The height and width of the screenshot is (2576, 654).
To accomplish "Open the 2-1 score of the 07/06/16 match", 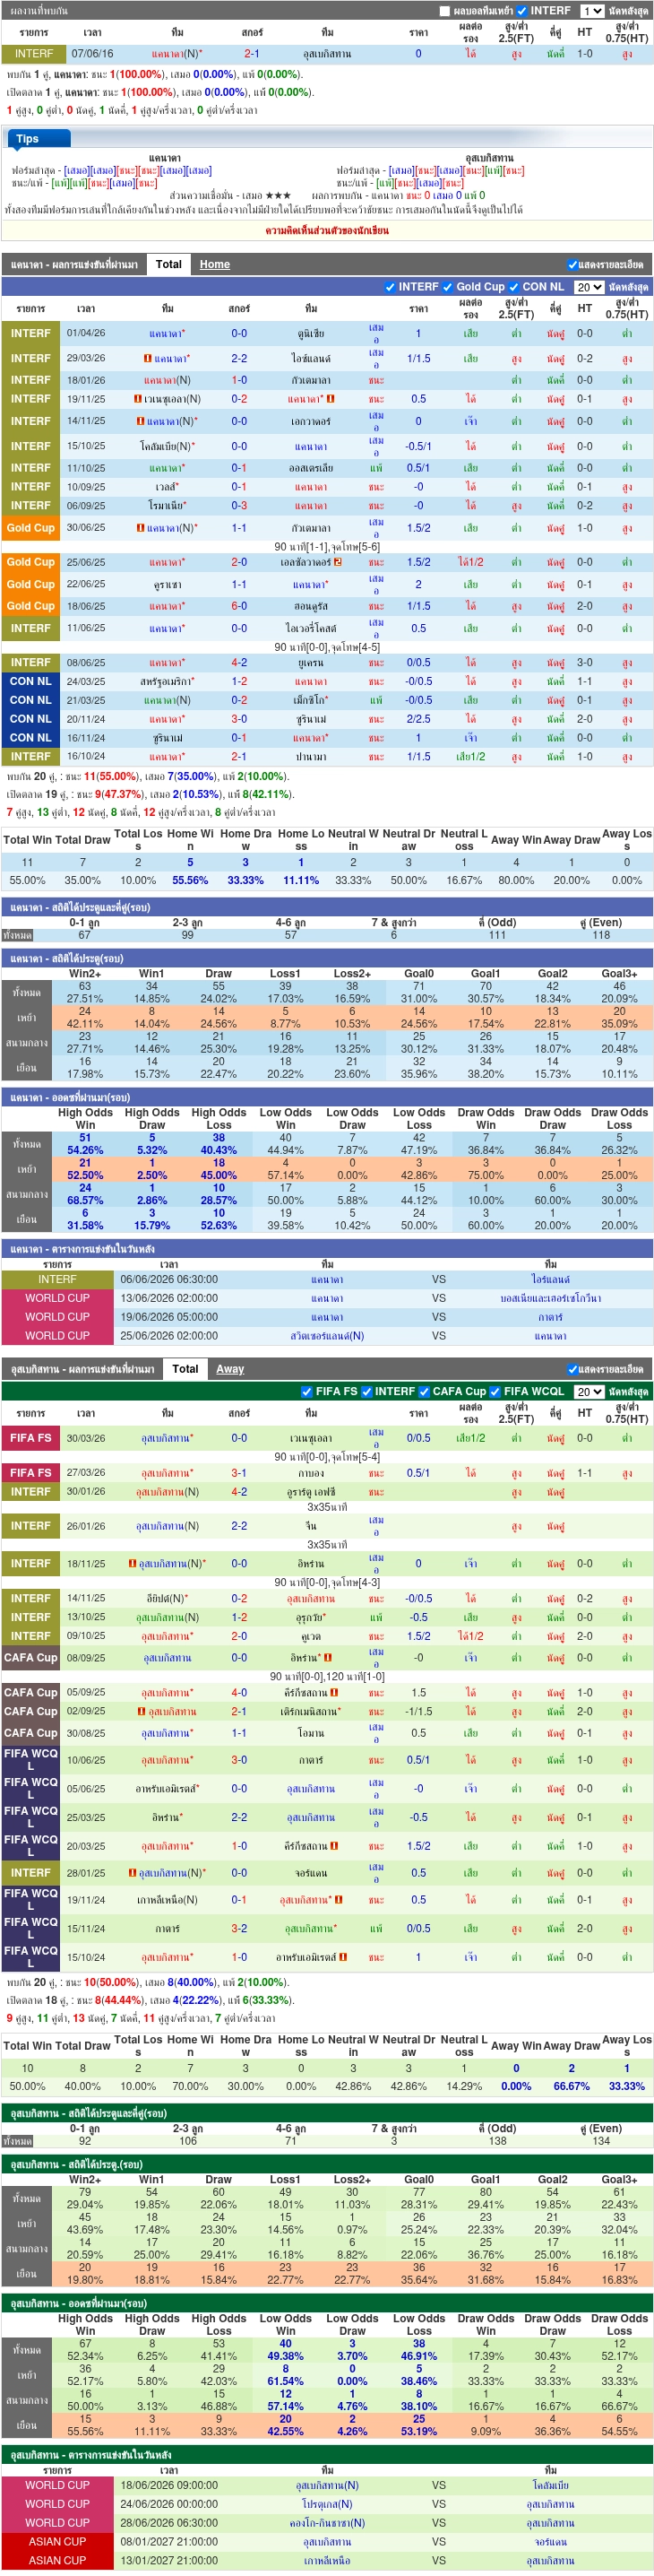I will click(x=252, y=54).
